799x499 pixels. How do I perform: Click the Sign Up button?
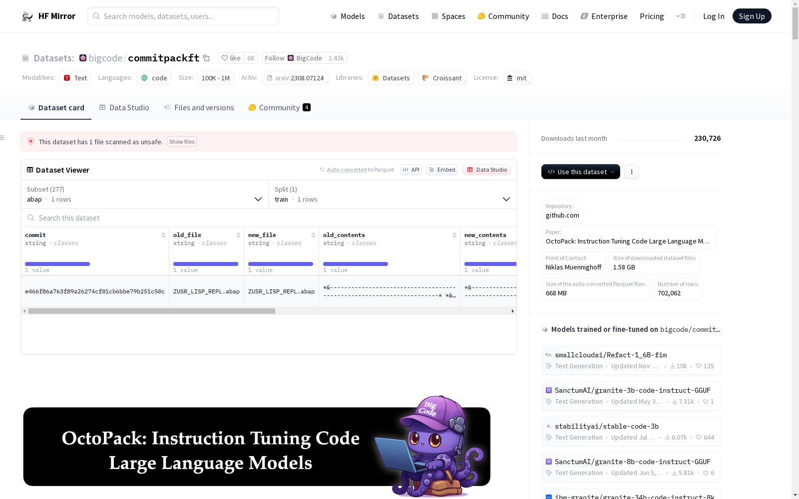(x=752, y=16)
